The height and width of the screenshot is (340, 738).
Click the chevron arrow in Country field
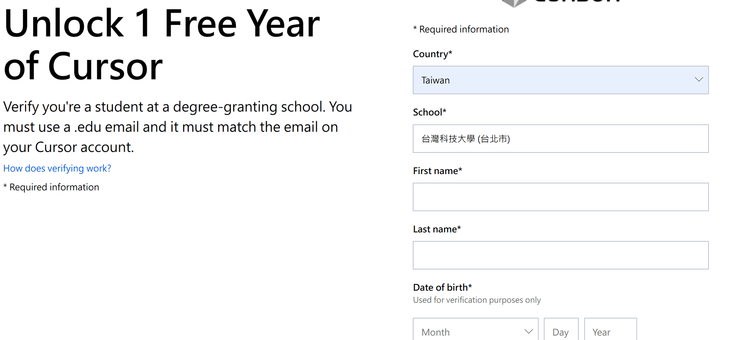click(x=699, y=80)
